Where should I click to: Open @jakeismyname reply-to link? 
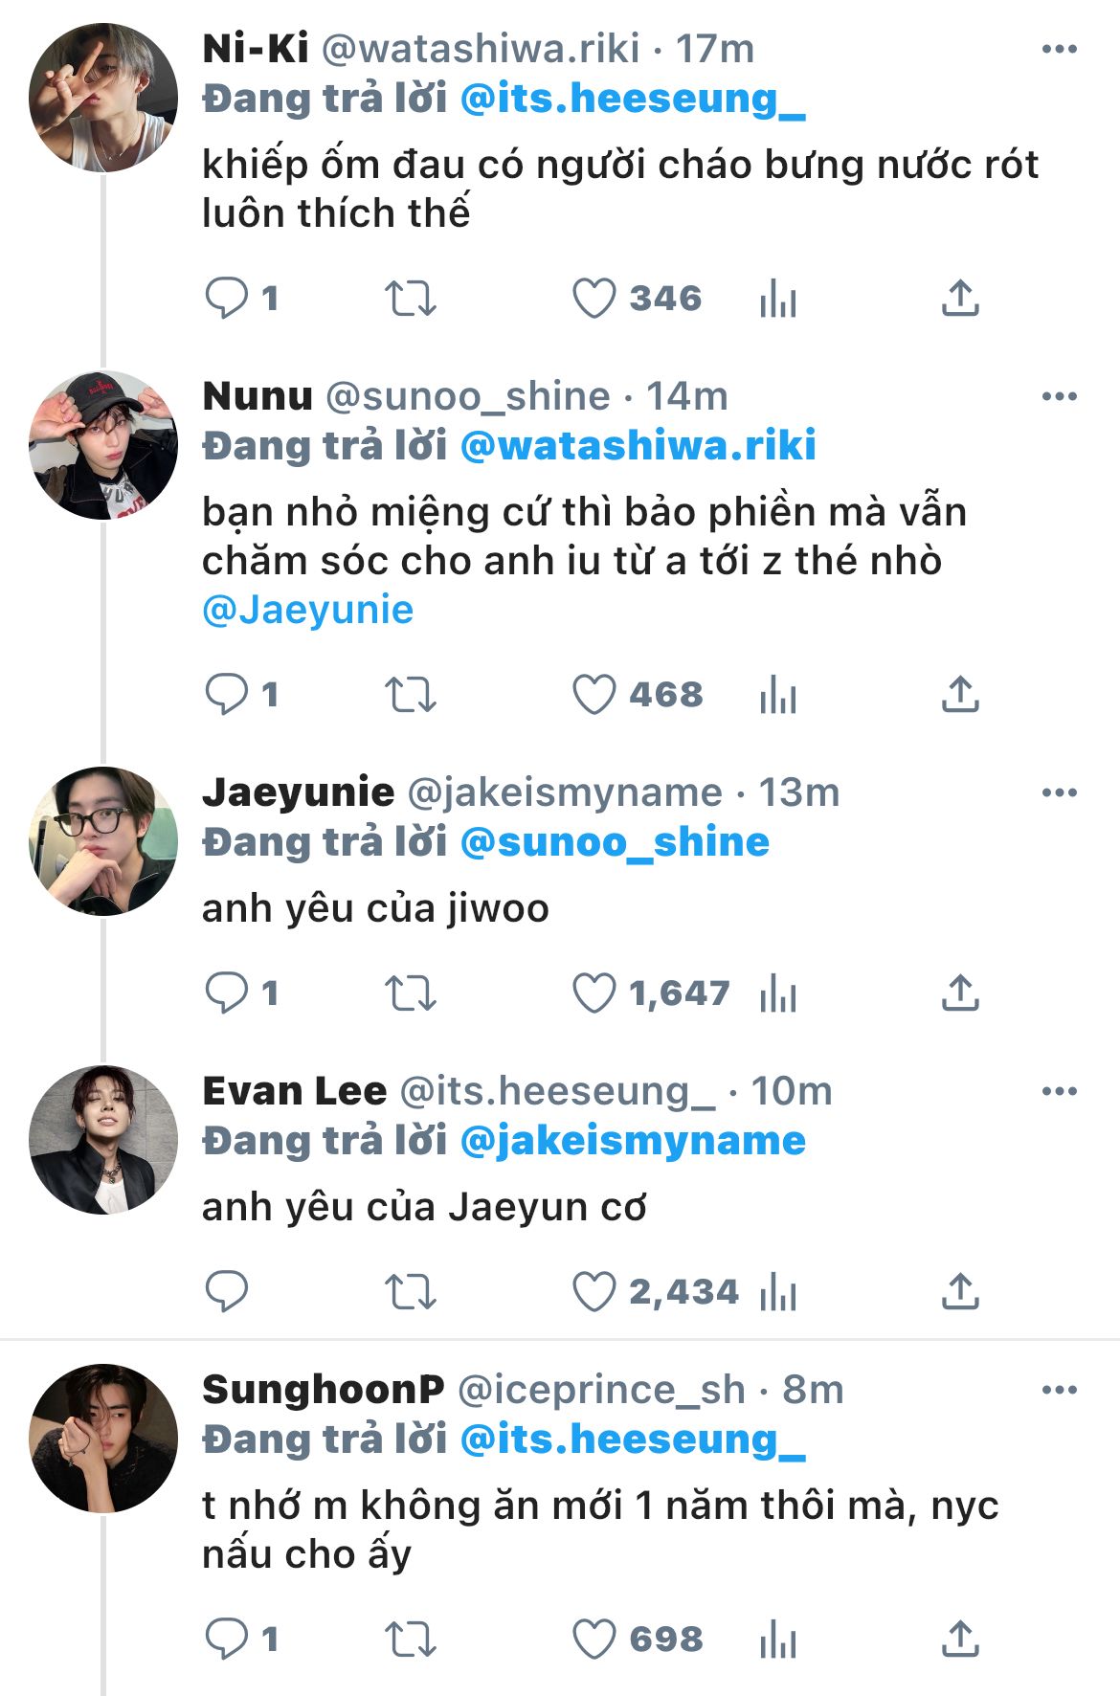point(633,1141)
